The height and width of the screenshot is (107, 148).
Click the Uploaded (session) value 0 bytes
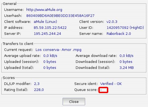click(x=50, y=62)
